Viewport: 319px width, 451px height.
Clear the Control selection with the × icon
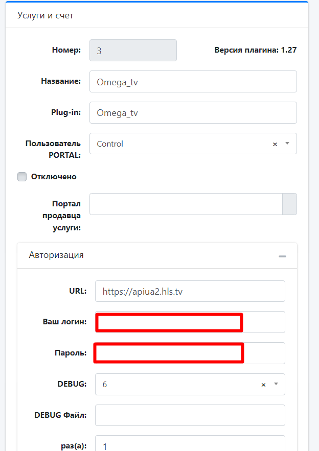tap(275, 144)
